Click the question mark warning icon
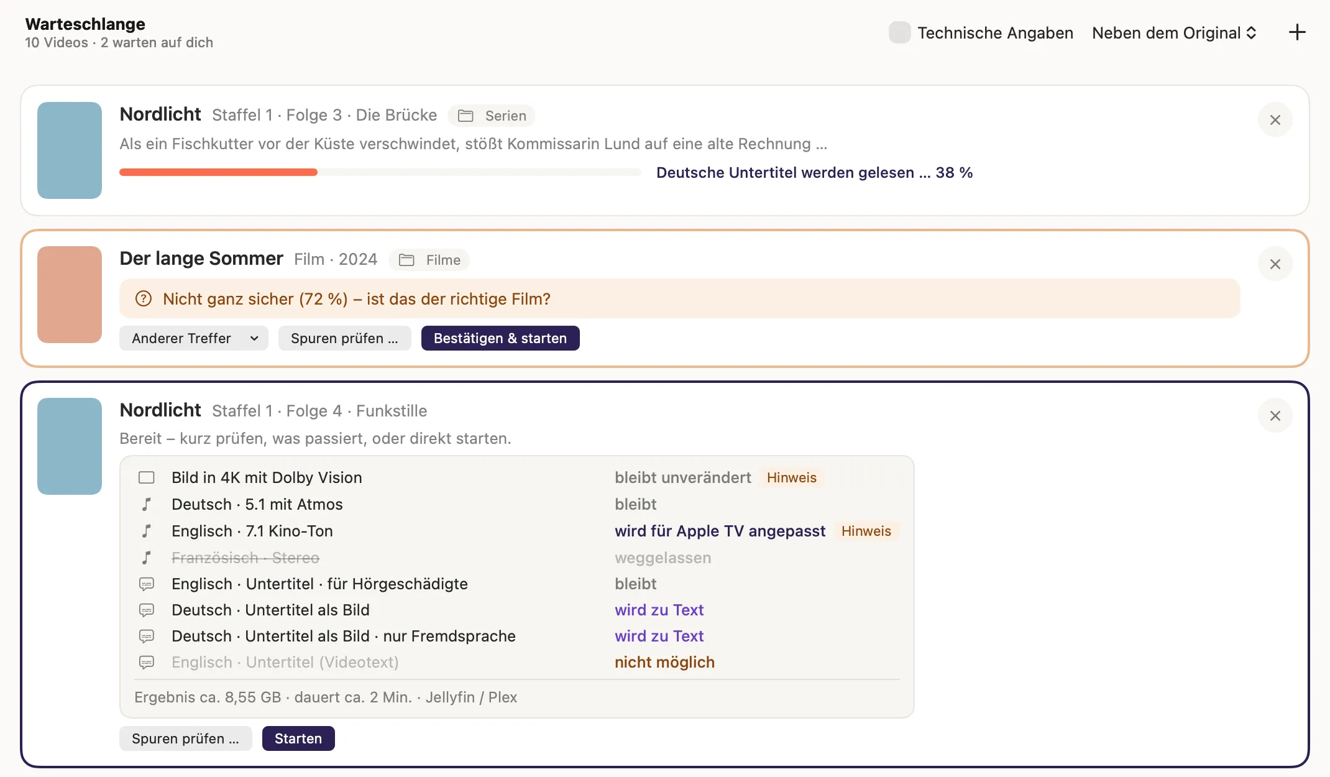This screenshot has width=1330, height=777. pos(144,299)
